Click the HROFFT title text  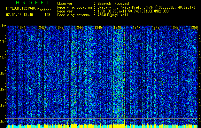coord(33,3)
